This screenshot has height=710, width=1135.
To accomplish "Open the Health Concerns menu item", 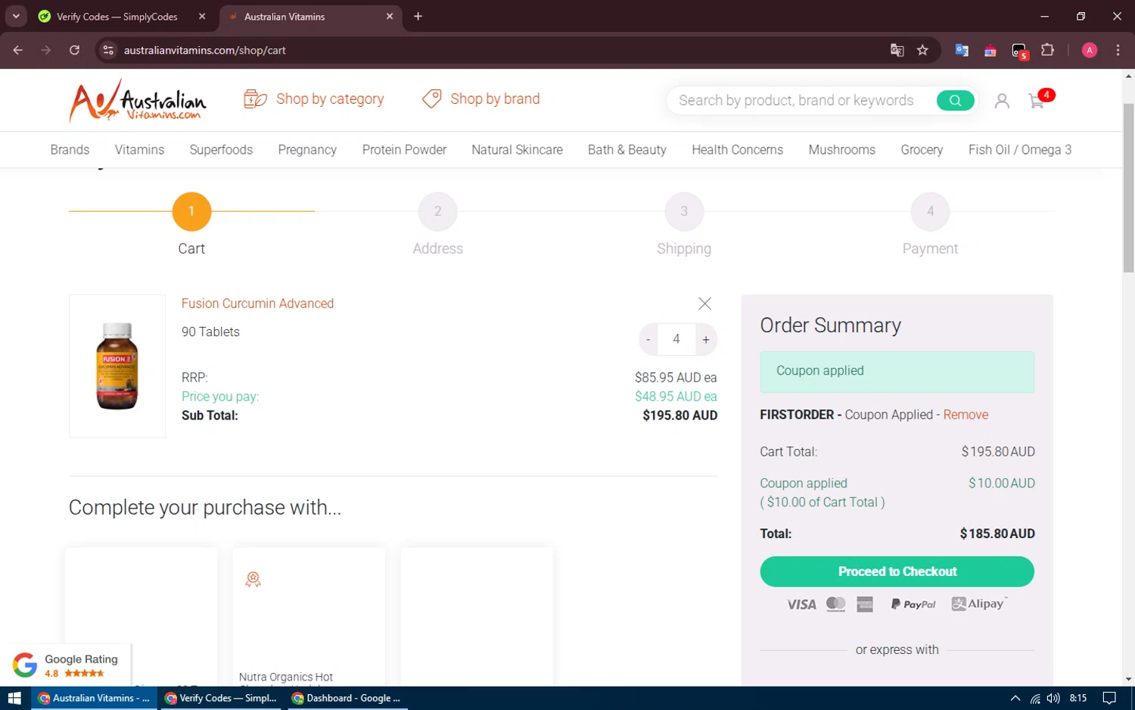I will point(737,150).
